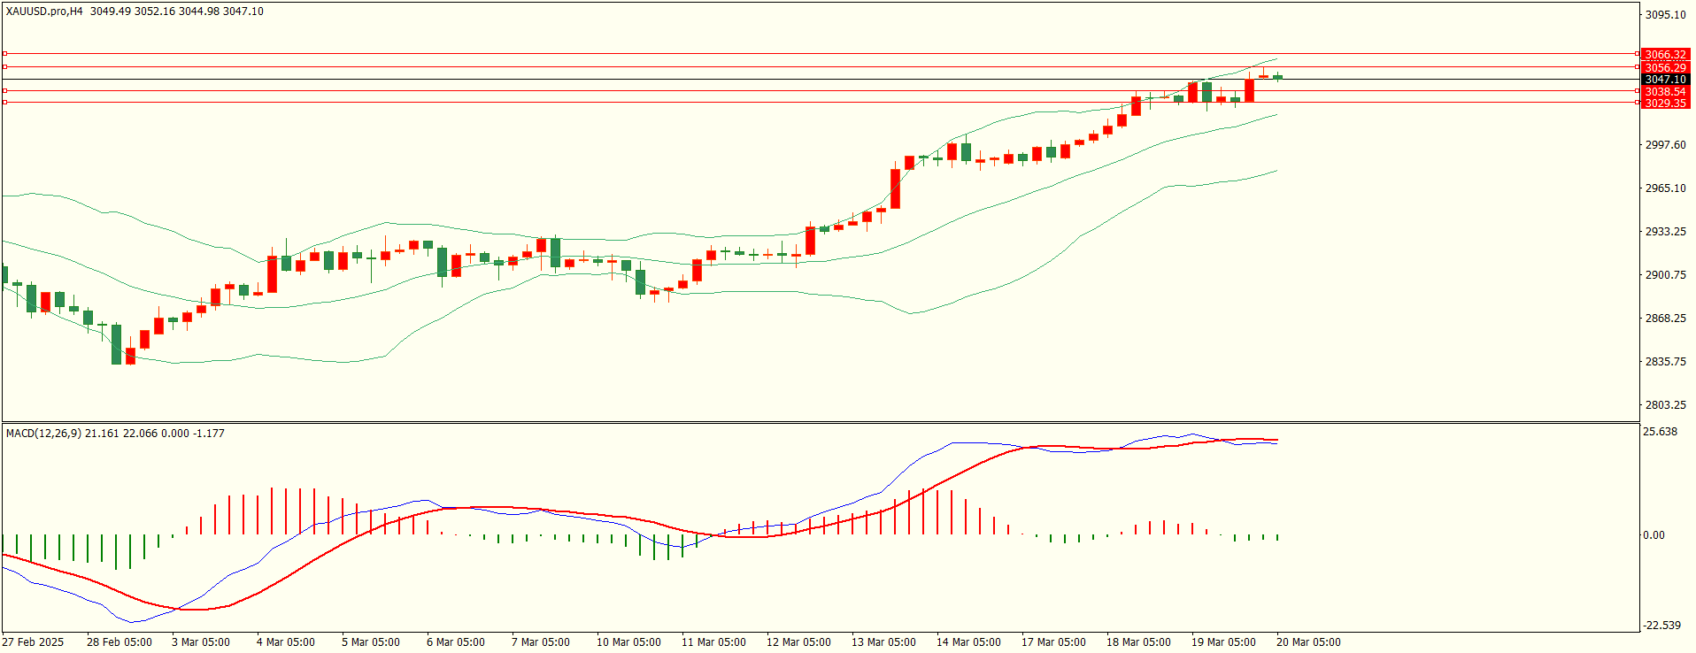The image size is (1696, 653).
Task: Click the black 3047.10 current price tag
Action: coord(1665,80)
